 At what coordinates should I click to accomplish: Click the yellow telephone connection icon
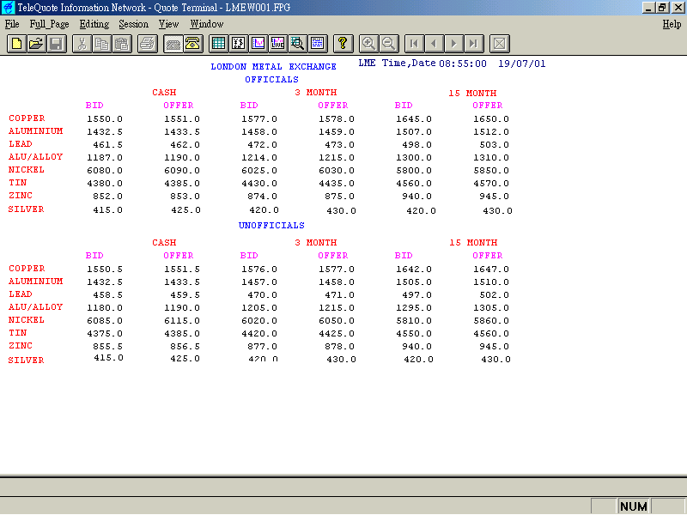point(192,44)
